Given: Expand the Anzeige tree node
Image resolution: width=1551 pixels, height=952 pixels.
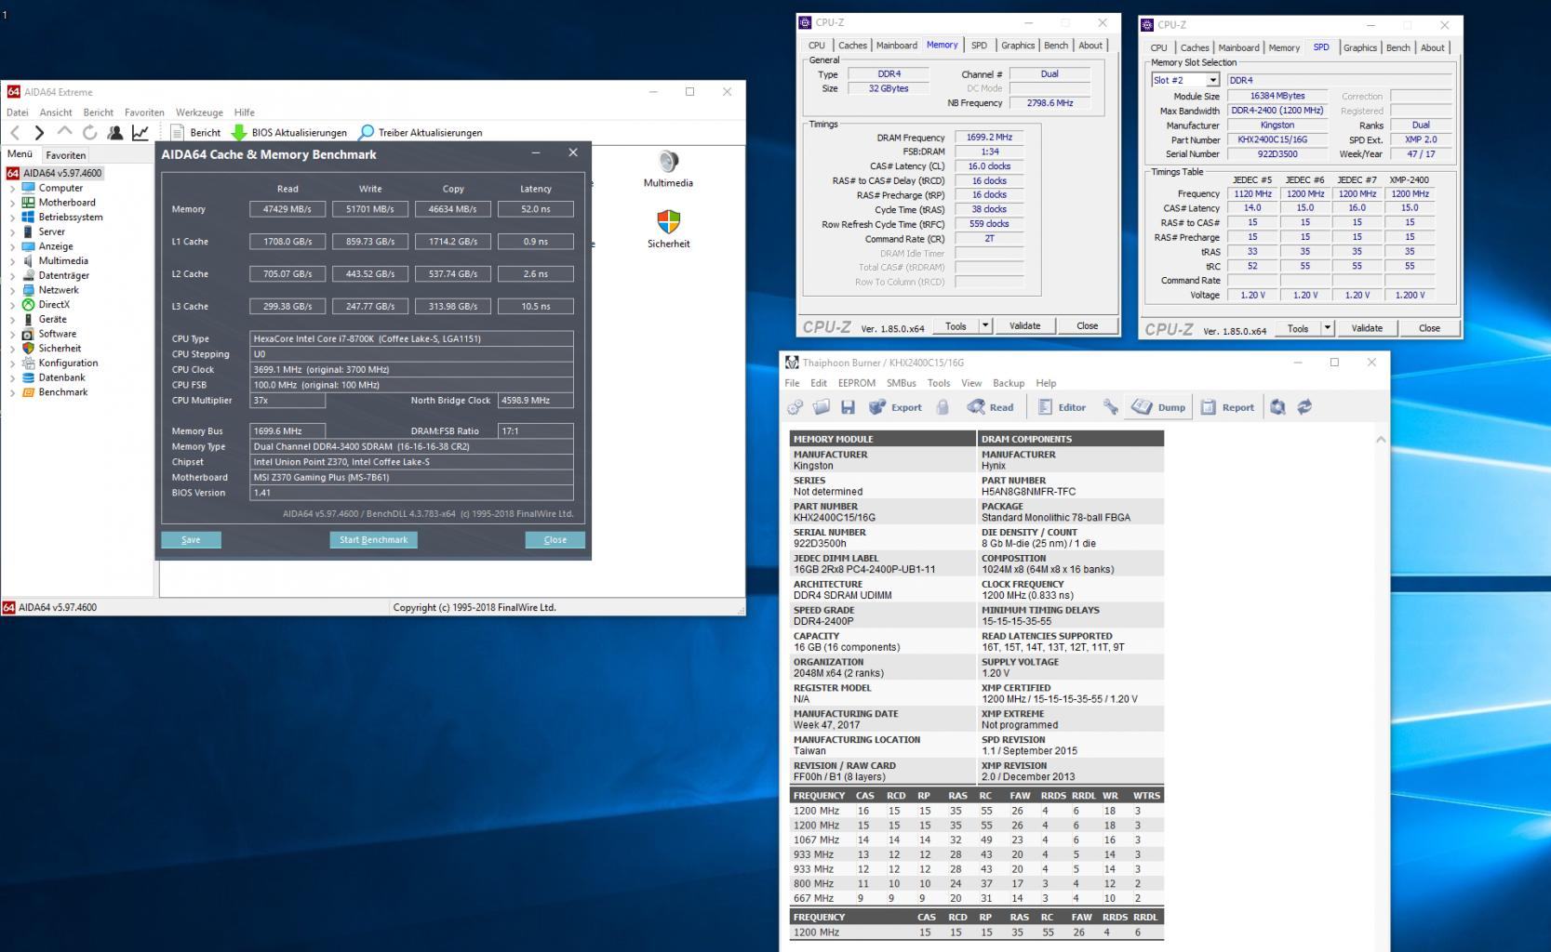Looking at the screenshot, I should [x=12, y=246].
